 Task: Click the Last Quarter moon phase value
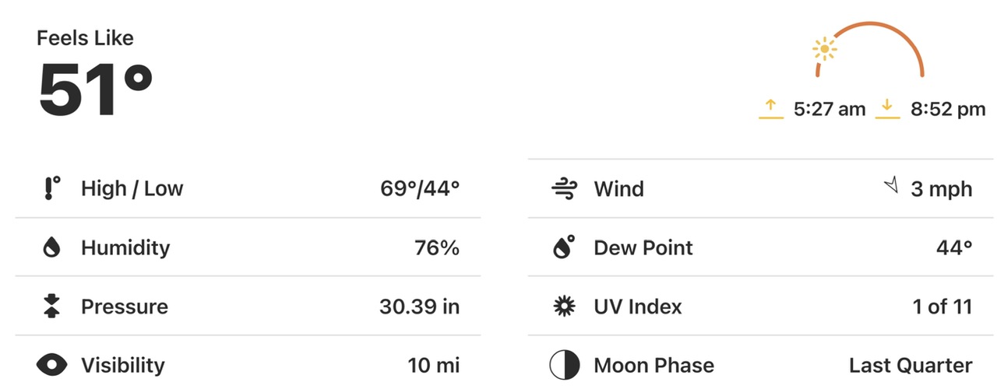pyautogui.click(x=910, y=365)
